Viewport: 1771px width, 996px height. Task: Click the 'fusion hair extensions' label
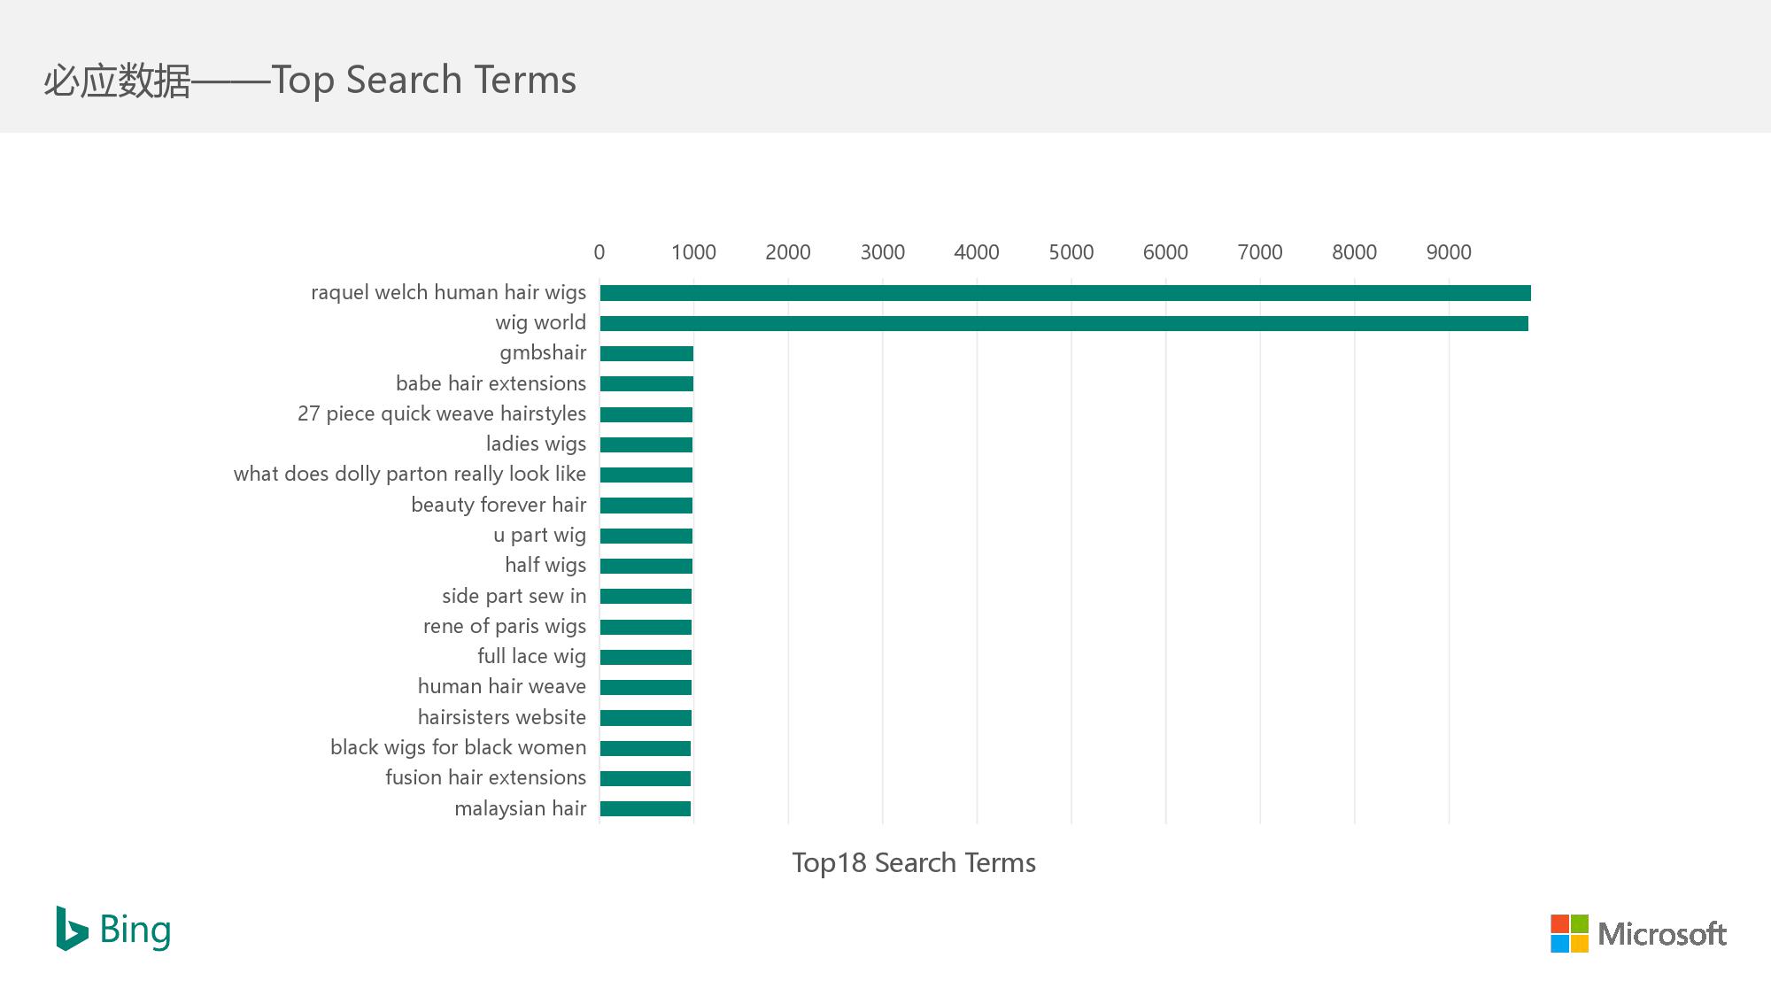click(x=485, y=778)
